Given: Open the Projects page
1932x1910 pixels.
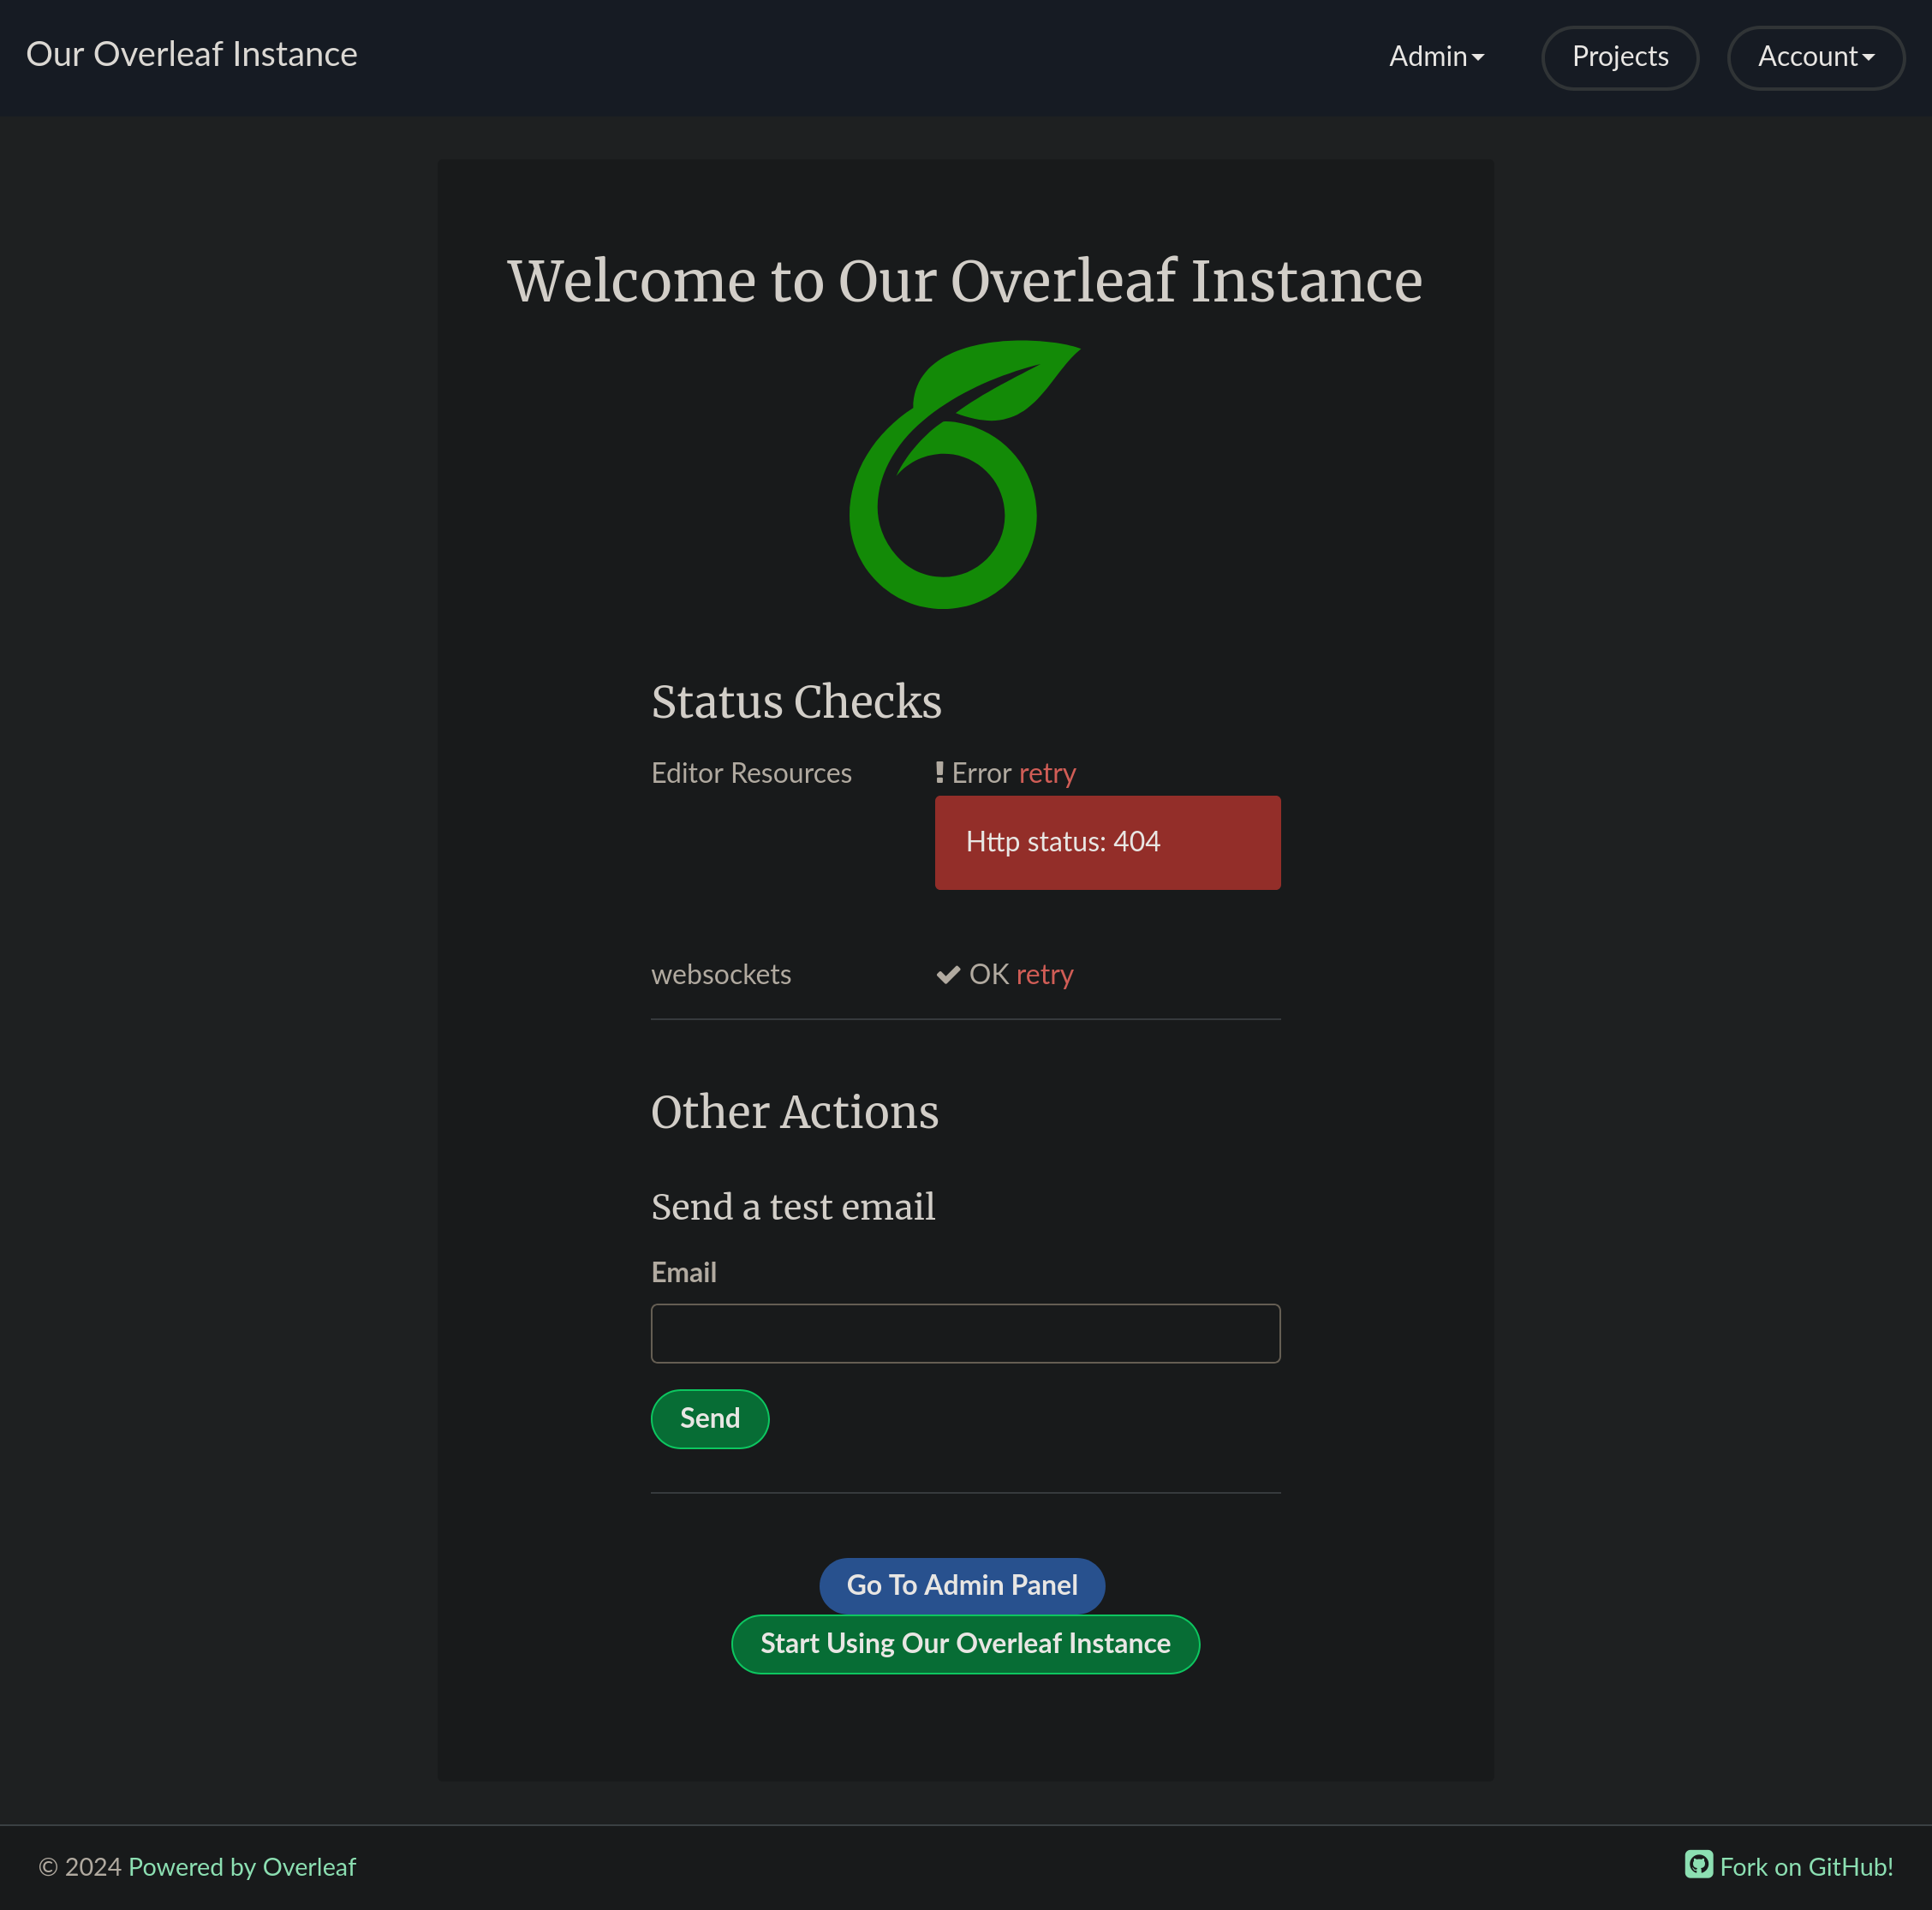Looking at the screenshot, I should coord(1619,57).
